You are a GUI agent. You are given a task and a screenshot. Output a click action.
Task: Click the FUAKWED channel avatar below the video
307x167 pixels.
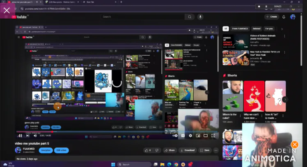[x=18, y=150]
